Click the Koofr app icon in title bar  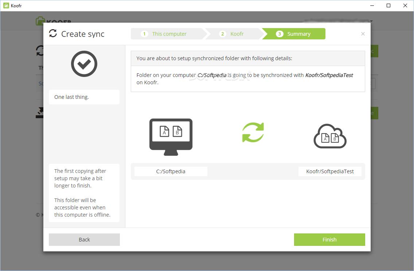click(x=6, y=5)
